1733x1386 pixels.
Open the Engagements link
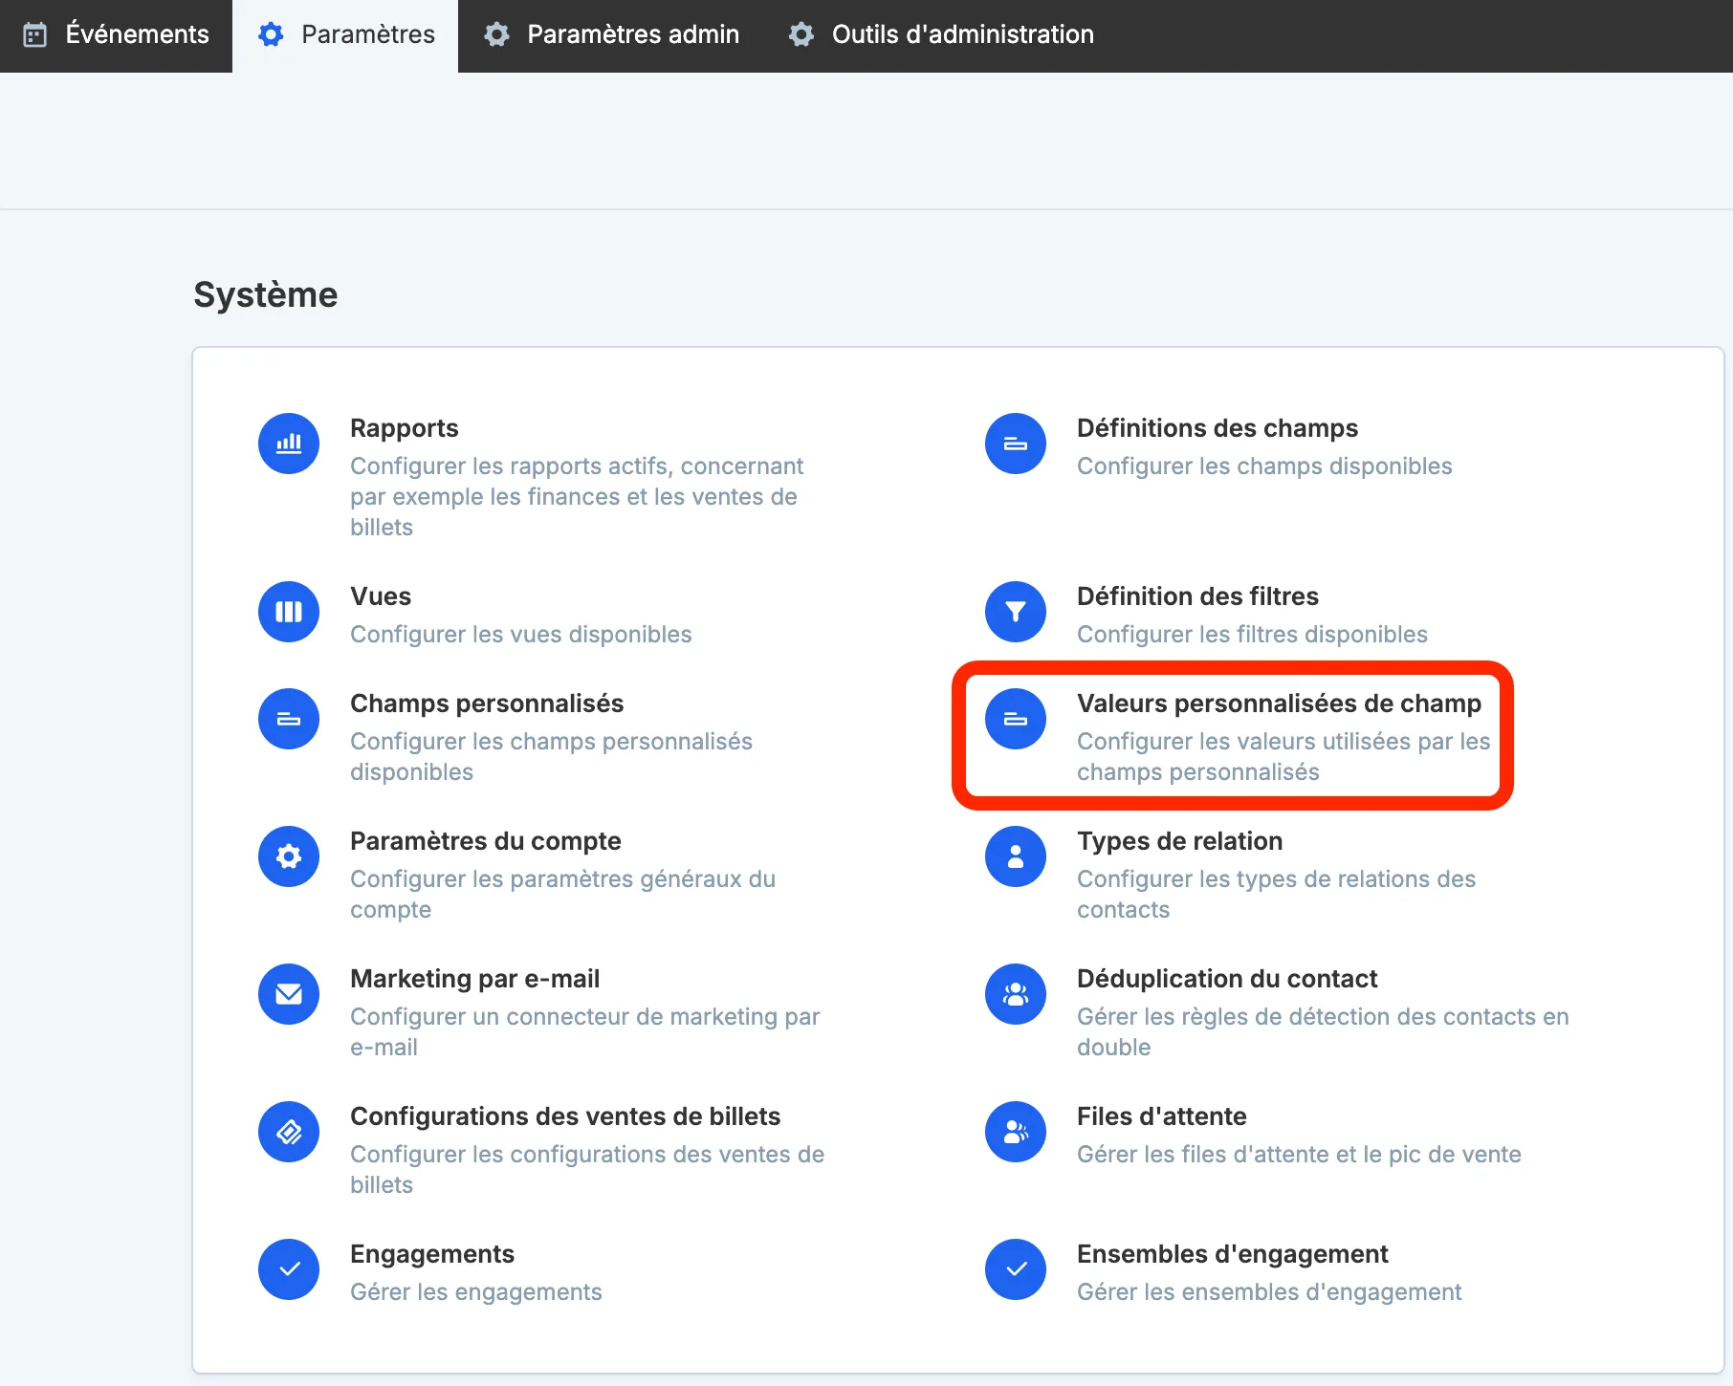[432, 1254]
